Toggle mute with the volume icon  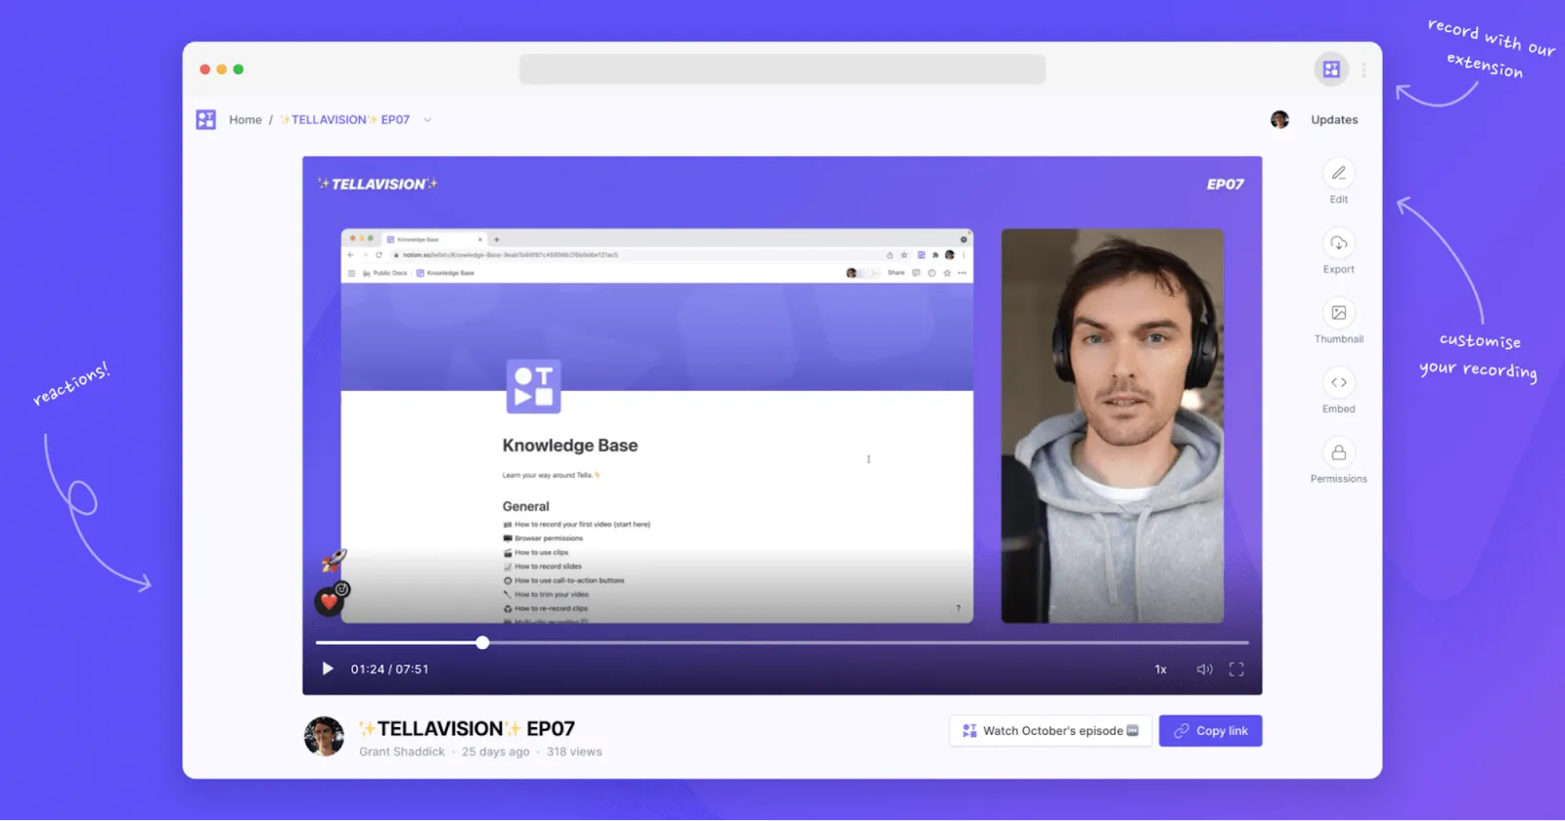1204,670
